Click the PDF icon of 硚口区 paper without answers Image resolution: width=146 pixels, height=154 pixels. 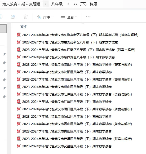click(19, 116)
